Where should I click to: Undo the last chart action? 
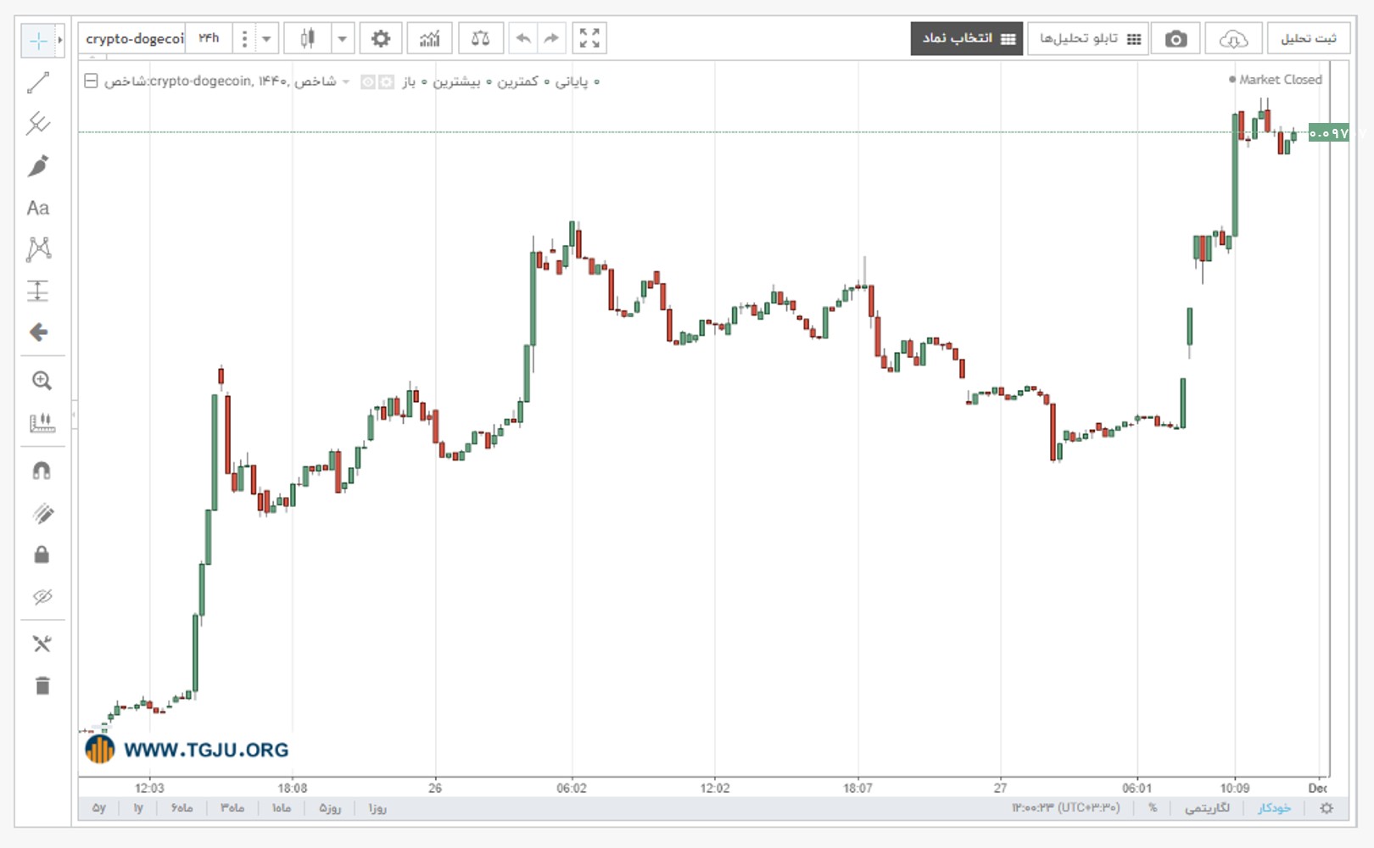pos(523,38)
